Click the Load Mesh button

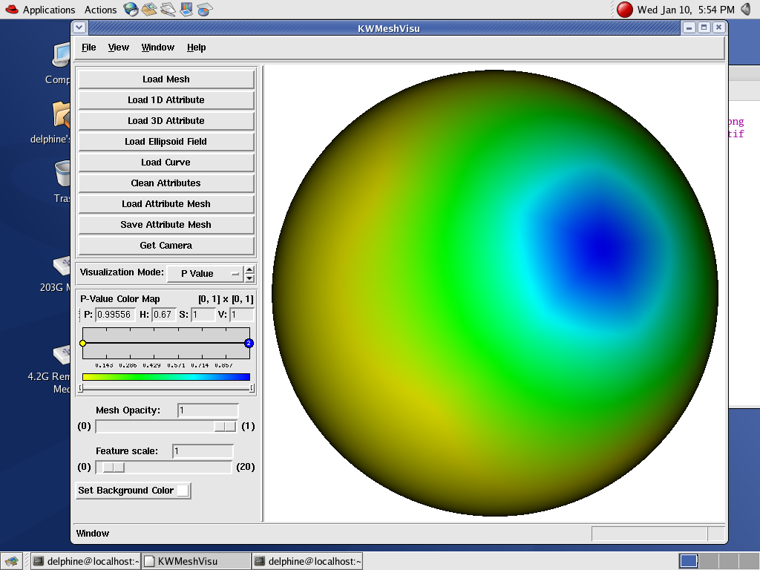(x=166, y=79)
